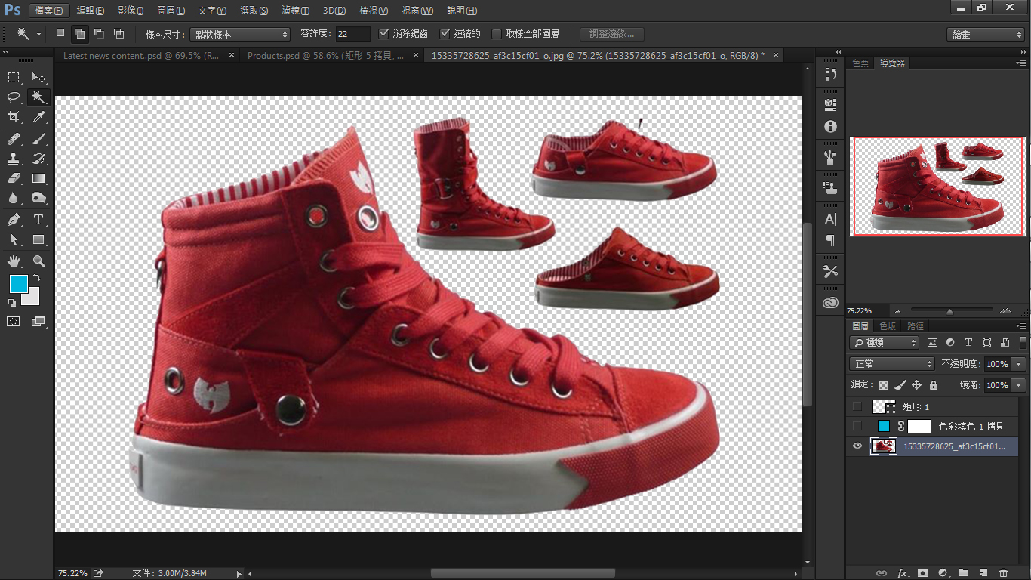Set the background color swatch
This screenshot has width=1031, height=580.
tap(32, 298)
